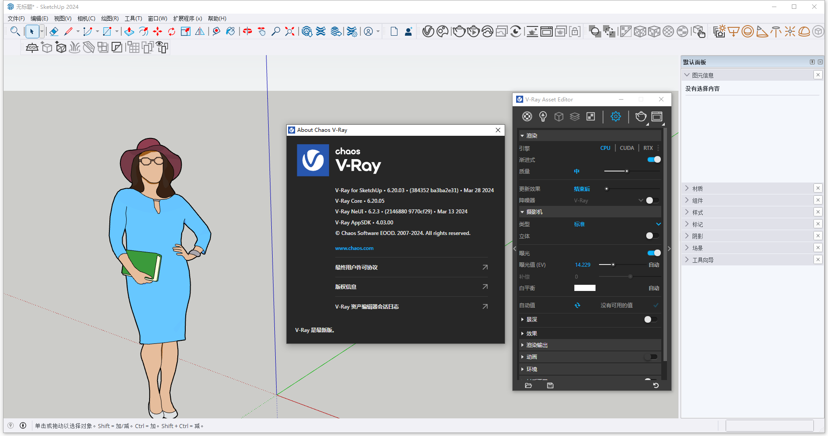Select the Eraser tool in toolbar
This screenshot has height=436, width=828.
(x=54, y=31)
